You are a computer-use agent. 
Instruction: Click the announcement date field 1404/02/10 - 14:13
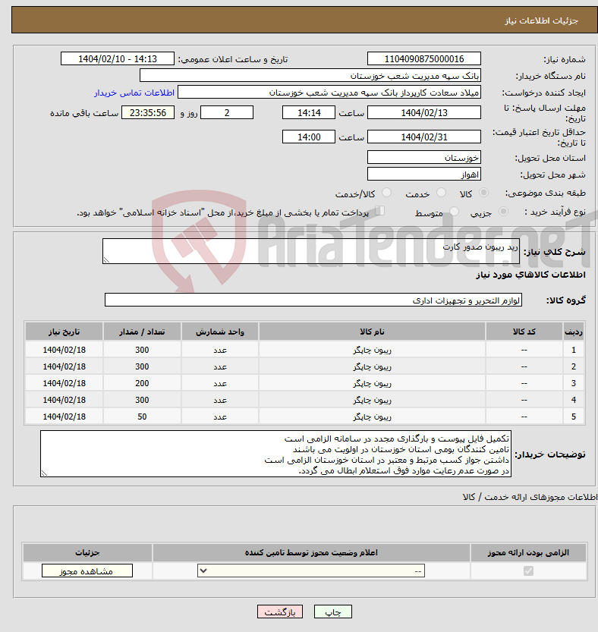(x=118, y=59)
